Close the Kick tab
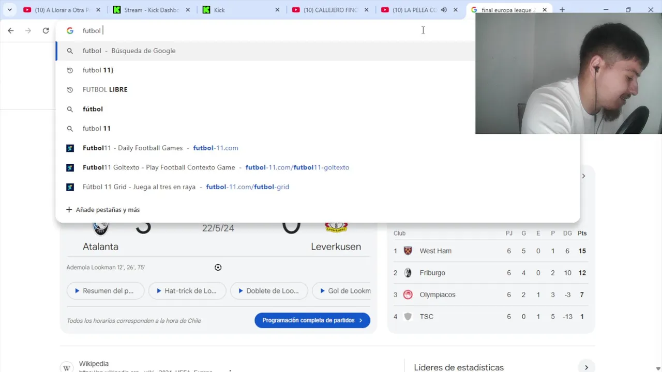 (277, 10)
